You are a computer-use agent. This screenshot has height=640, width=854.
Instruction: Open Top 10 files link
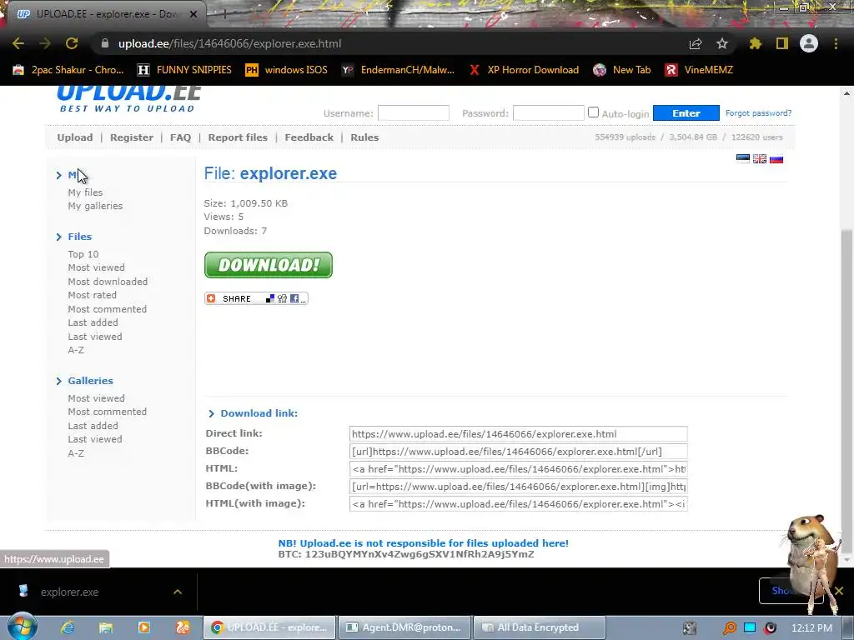point(83,254)
